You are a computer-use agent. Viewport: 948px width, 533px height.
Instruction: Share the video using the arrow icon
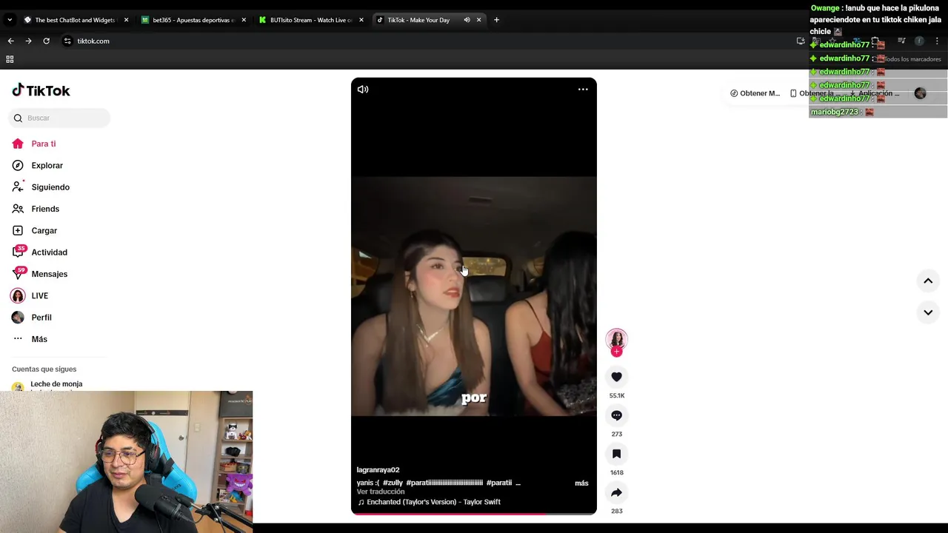pos(616,492)
